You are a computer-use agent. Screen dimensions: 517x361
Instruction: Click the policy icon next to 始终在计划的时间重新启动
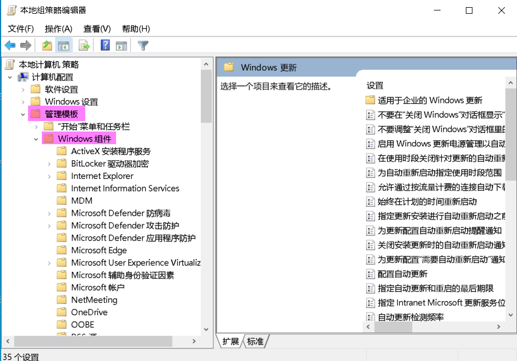click(x=370, y=201)
